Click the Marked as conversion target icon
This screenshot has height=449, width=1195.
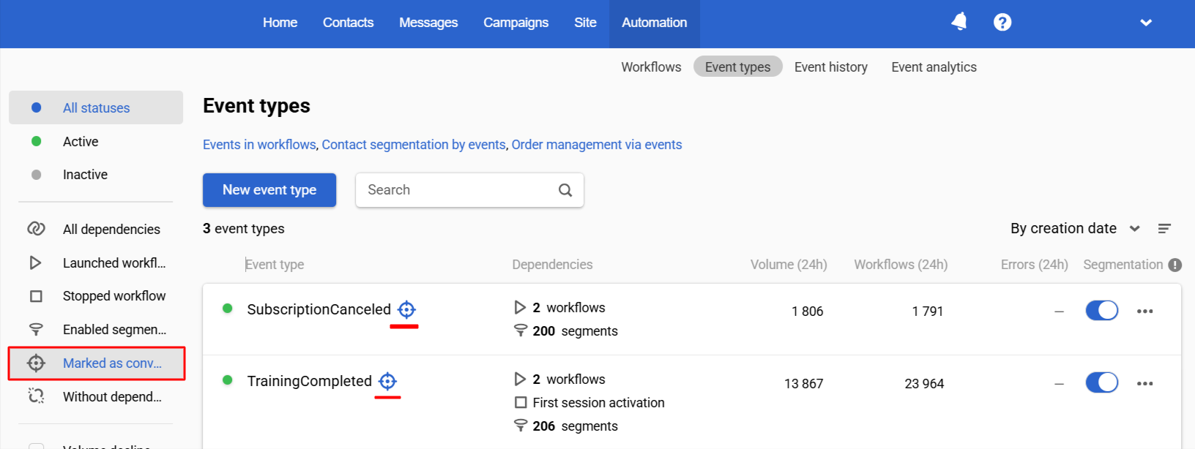coord(36,363)
